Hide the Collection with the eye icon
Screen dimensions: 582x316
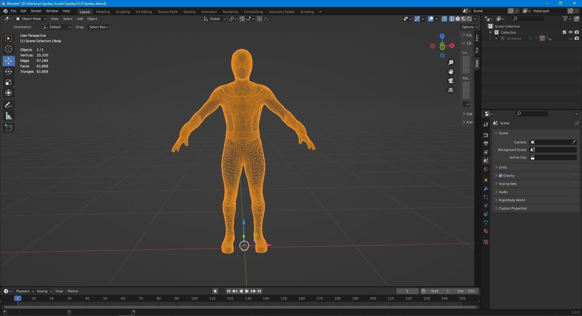(x=570, y=32)
